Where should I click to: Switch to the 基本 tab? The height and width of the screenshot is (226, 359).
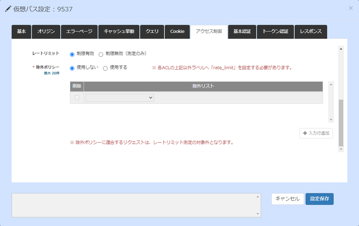tap(21, 32)
